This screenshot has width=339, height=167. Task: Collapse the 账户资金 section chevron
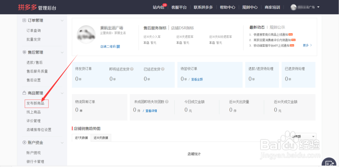(x=62, y=143)
